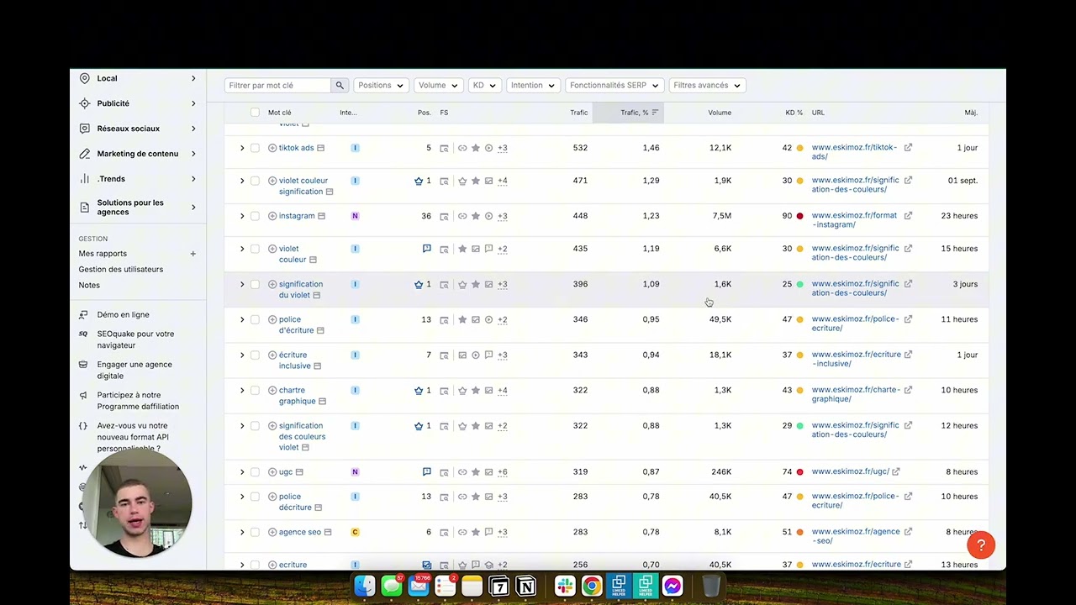Open Mail from the Dock
The height and width of the screenshot is (605, 1076).
[419, 586]
